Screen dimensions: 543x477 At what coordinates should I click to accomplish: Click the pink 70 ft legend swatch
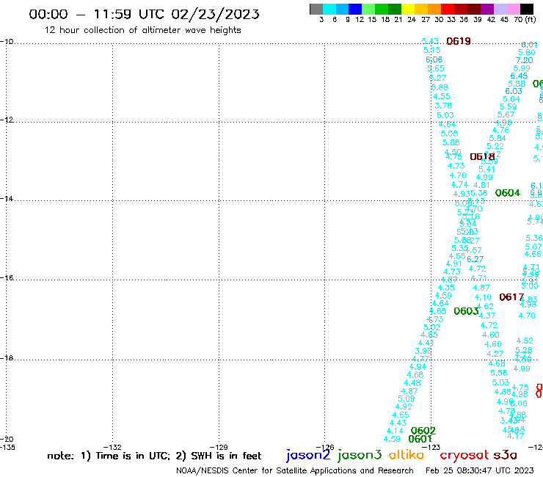pyautogui.click(x=513, y=9)
